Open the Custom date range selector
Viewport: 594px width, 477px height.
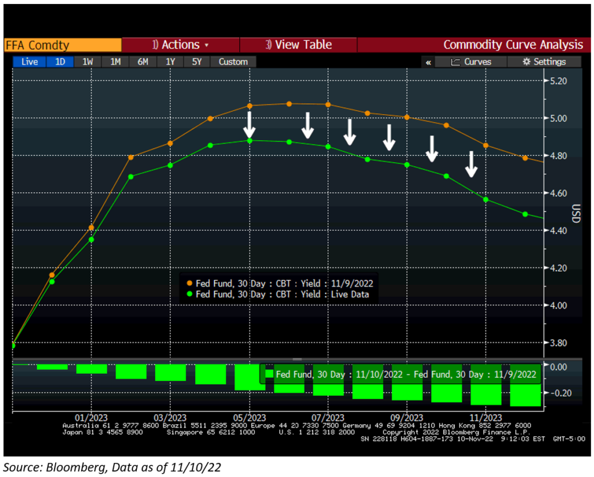click(x=233, y=62)
